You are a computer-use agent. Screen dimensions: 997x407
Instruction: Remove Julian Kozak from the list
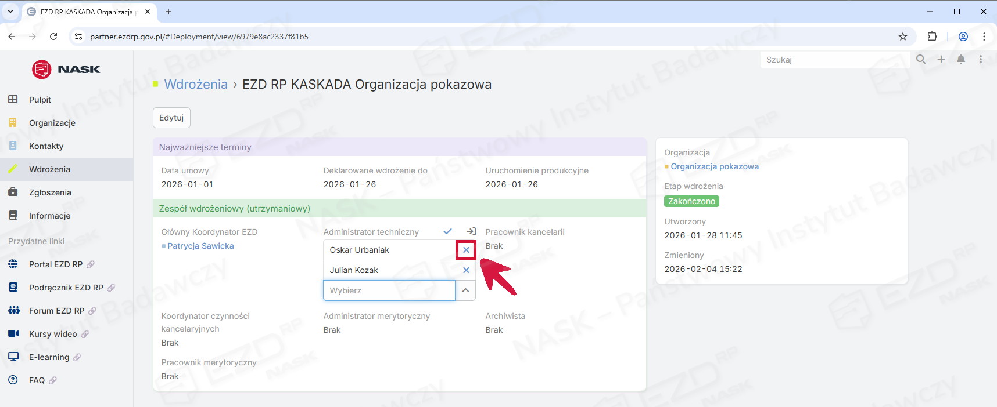click(466, 270)
